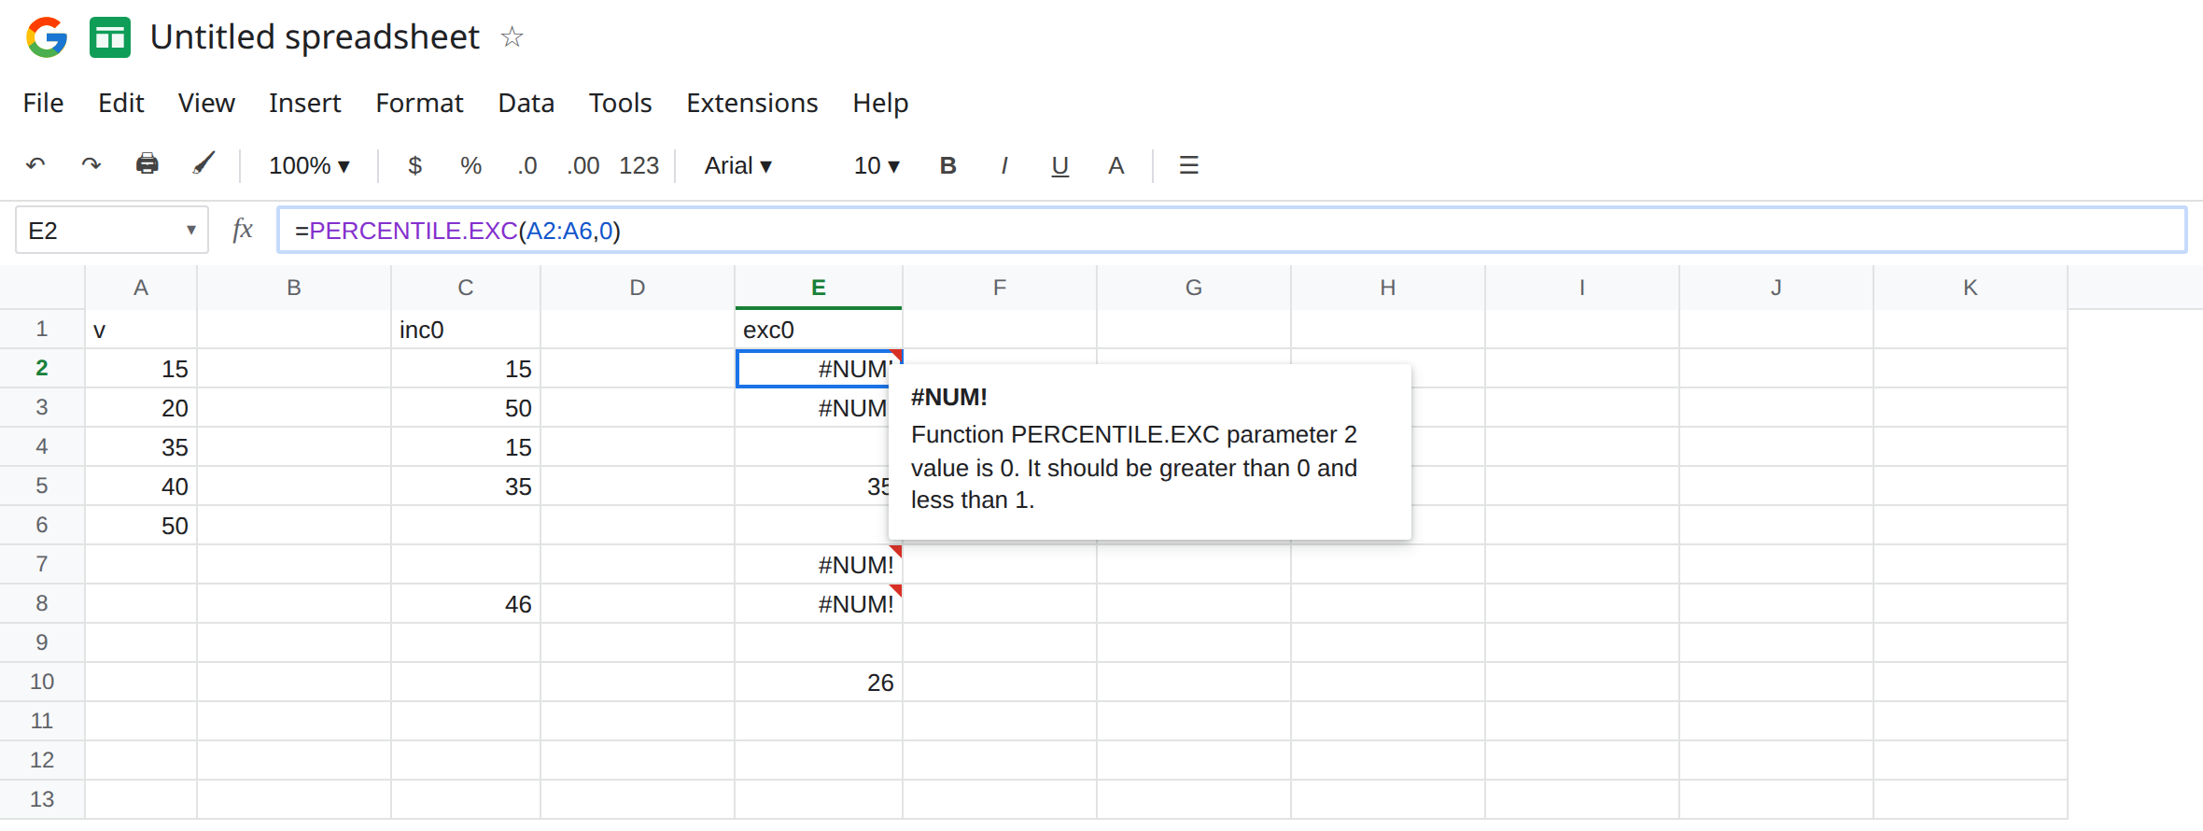Open the green Sheets home icon
This screenshot has height=831, width=2203.
pyautogui.click(x=110, y=37)
